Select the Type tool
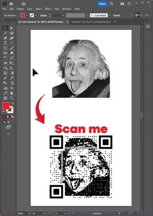Image resolution: width=153 pixels, height=216 pixels. [x=5, y=43]
